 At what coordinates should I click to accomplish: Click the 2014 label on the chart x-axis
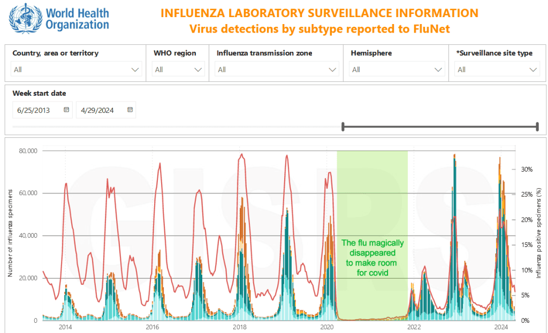(65, 327)
